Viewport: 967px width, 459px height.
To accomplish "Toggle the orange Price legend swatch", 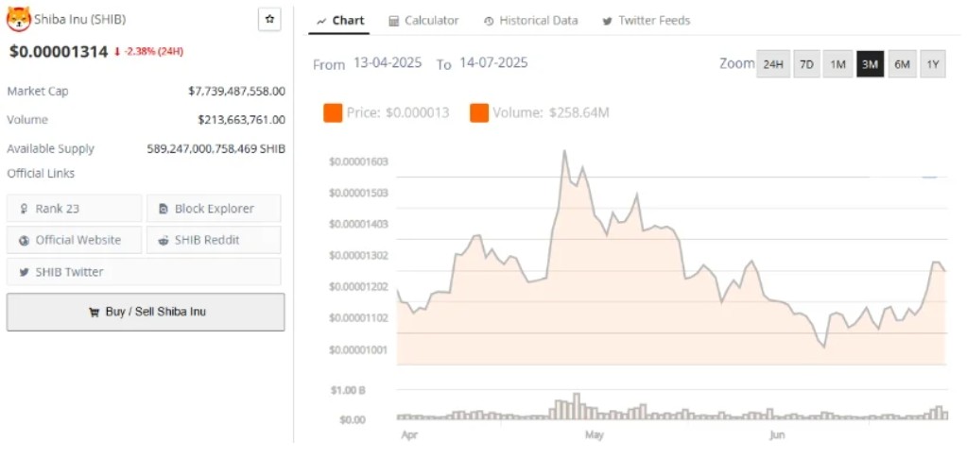I will [x=333, y=113].
